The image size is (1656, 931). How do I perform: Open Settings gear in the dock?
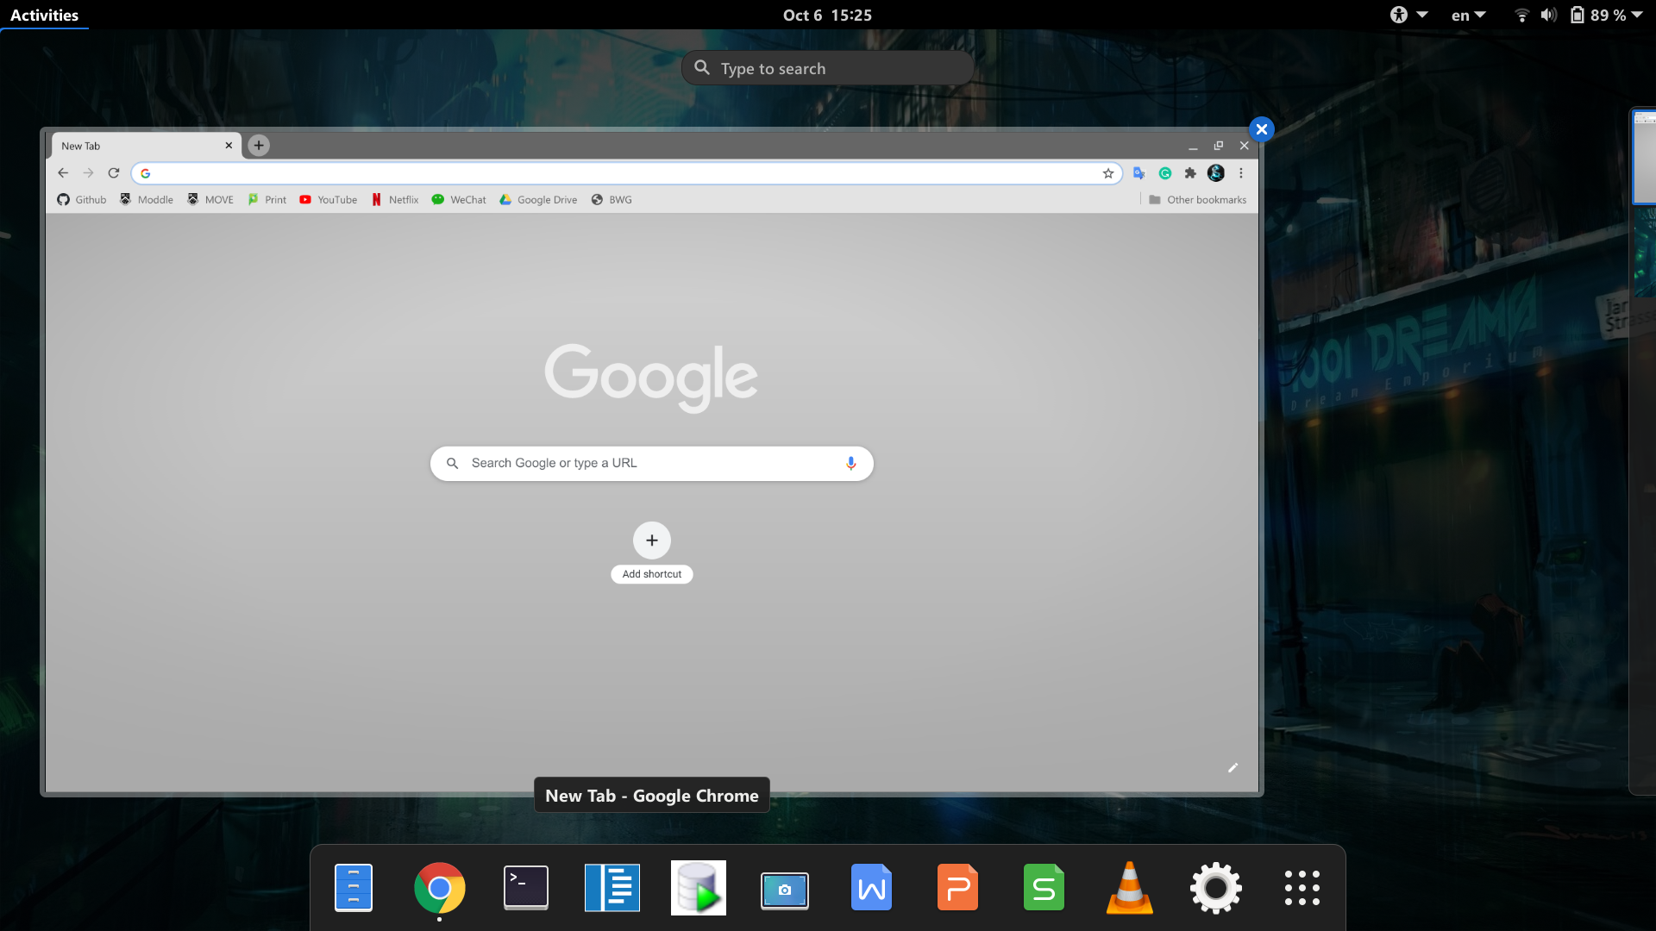coord(1216,888)
